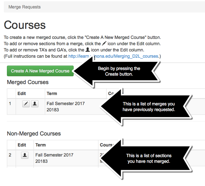Click the Edit header in Non-Merged Courses table

click(x=22, y=145)
